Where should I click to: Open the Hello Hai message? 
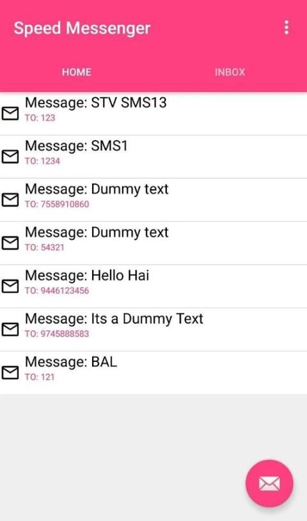(x=153, y=286)
